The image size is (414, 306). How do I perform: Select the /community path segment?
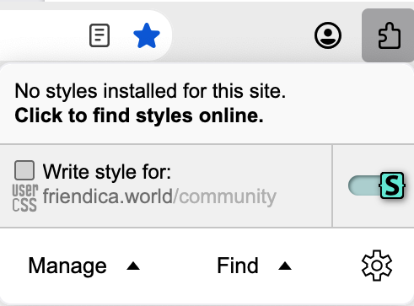pos(225,196)
